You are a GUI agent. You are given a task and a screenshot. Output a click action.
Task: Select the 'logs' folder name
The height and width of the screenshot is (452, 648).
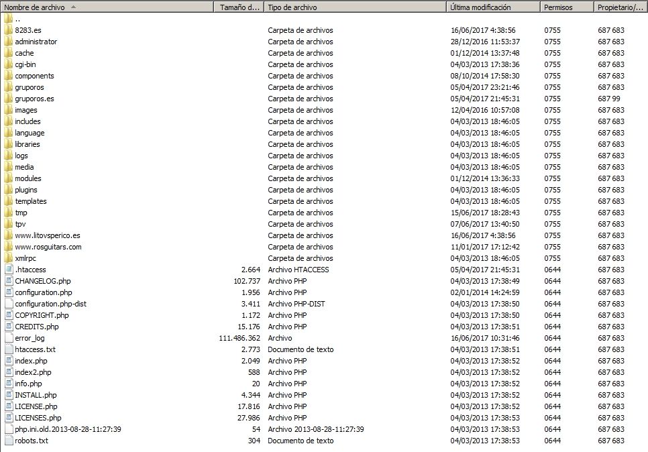(21, 156)
